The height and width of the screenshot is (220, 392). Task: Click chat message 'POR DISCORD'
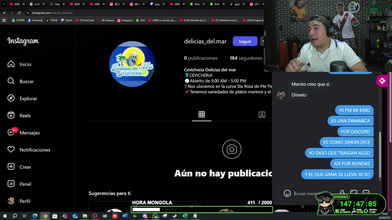point(355,131)
